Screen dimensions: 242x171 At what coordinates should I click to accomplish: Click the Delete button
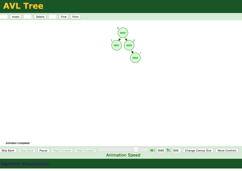click(40, 17)
